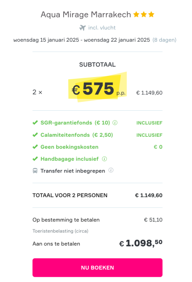Click the (8 dagen) duration text
This screenshot has width=192, height=282.
pos(164,40)
